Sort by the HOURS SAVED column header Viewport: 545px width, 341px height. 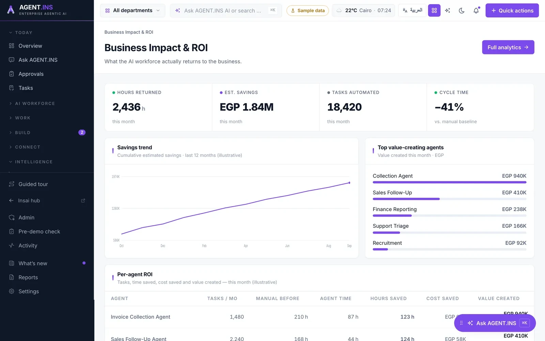point(388,298)
